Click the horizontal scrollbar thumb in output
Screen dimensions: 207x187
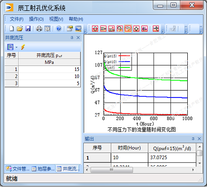(x=112, y=170)
